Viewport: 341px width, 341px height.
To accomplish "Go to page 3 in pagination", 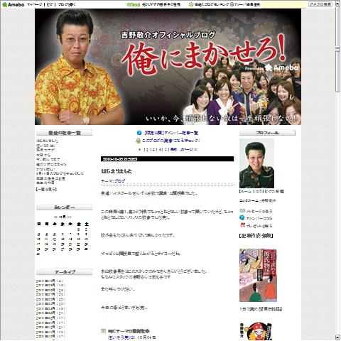I will pos(153,150).
